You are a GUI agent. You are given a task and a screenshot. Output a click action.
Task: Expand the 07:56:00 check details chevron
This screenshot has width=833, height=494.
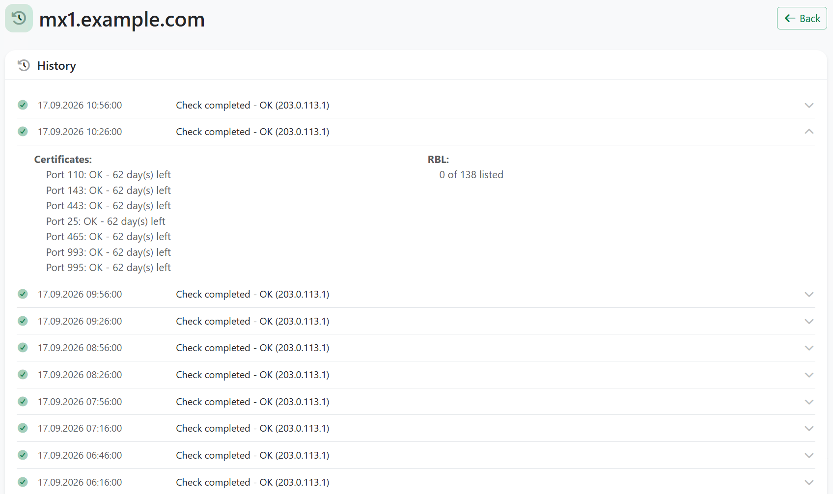[809, 402]
